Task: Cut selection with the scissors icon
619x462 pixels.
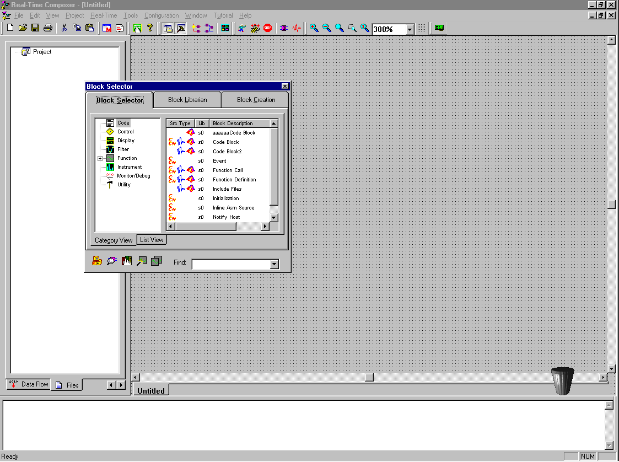Action: (64, 28)
